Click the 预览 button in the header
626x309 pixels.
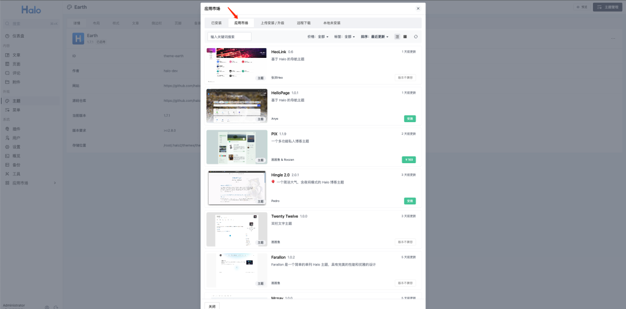(582, 7)
